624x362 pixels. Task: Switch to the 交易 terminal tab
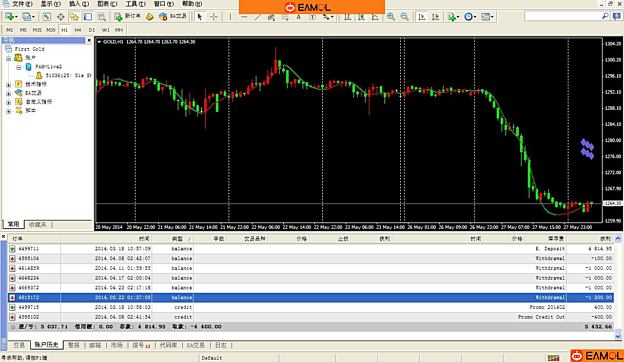click(19, 345)
